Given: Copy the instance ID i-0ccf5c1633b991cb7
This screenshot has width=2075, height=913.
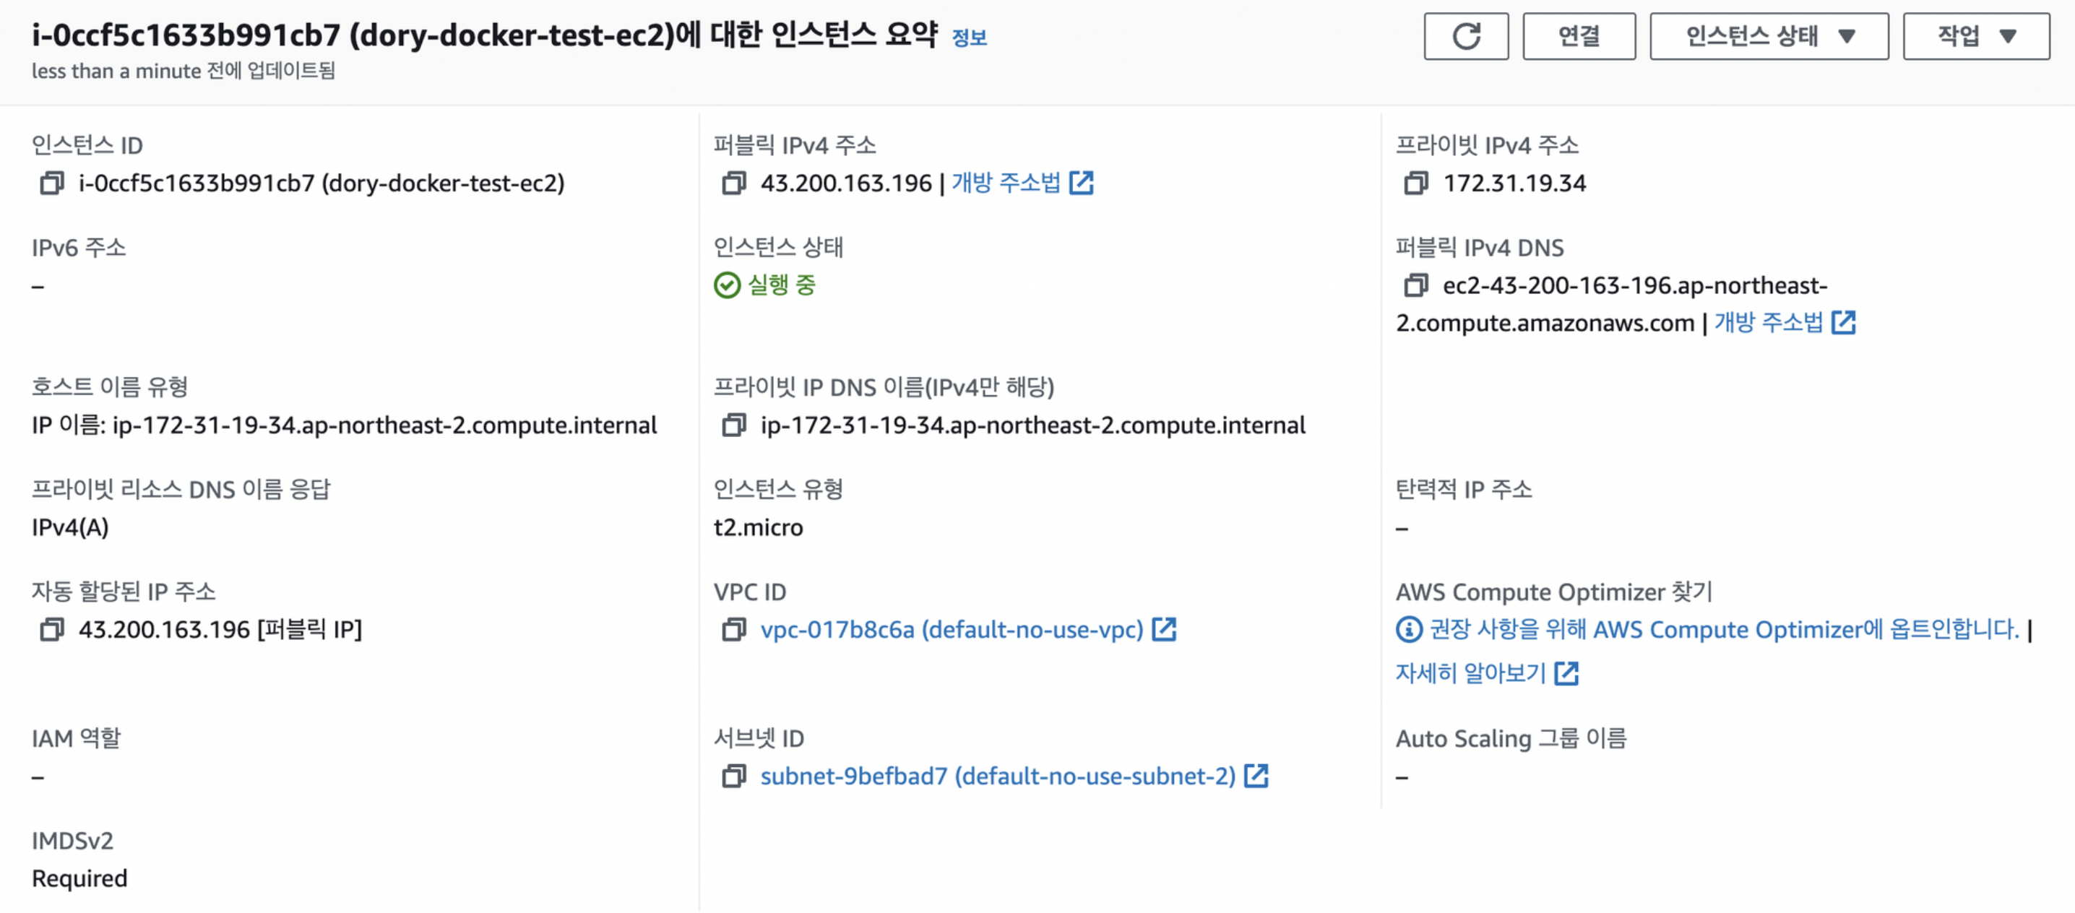Looking at the screenshot, I should (x=52, y=183).
